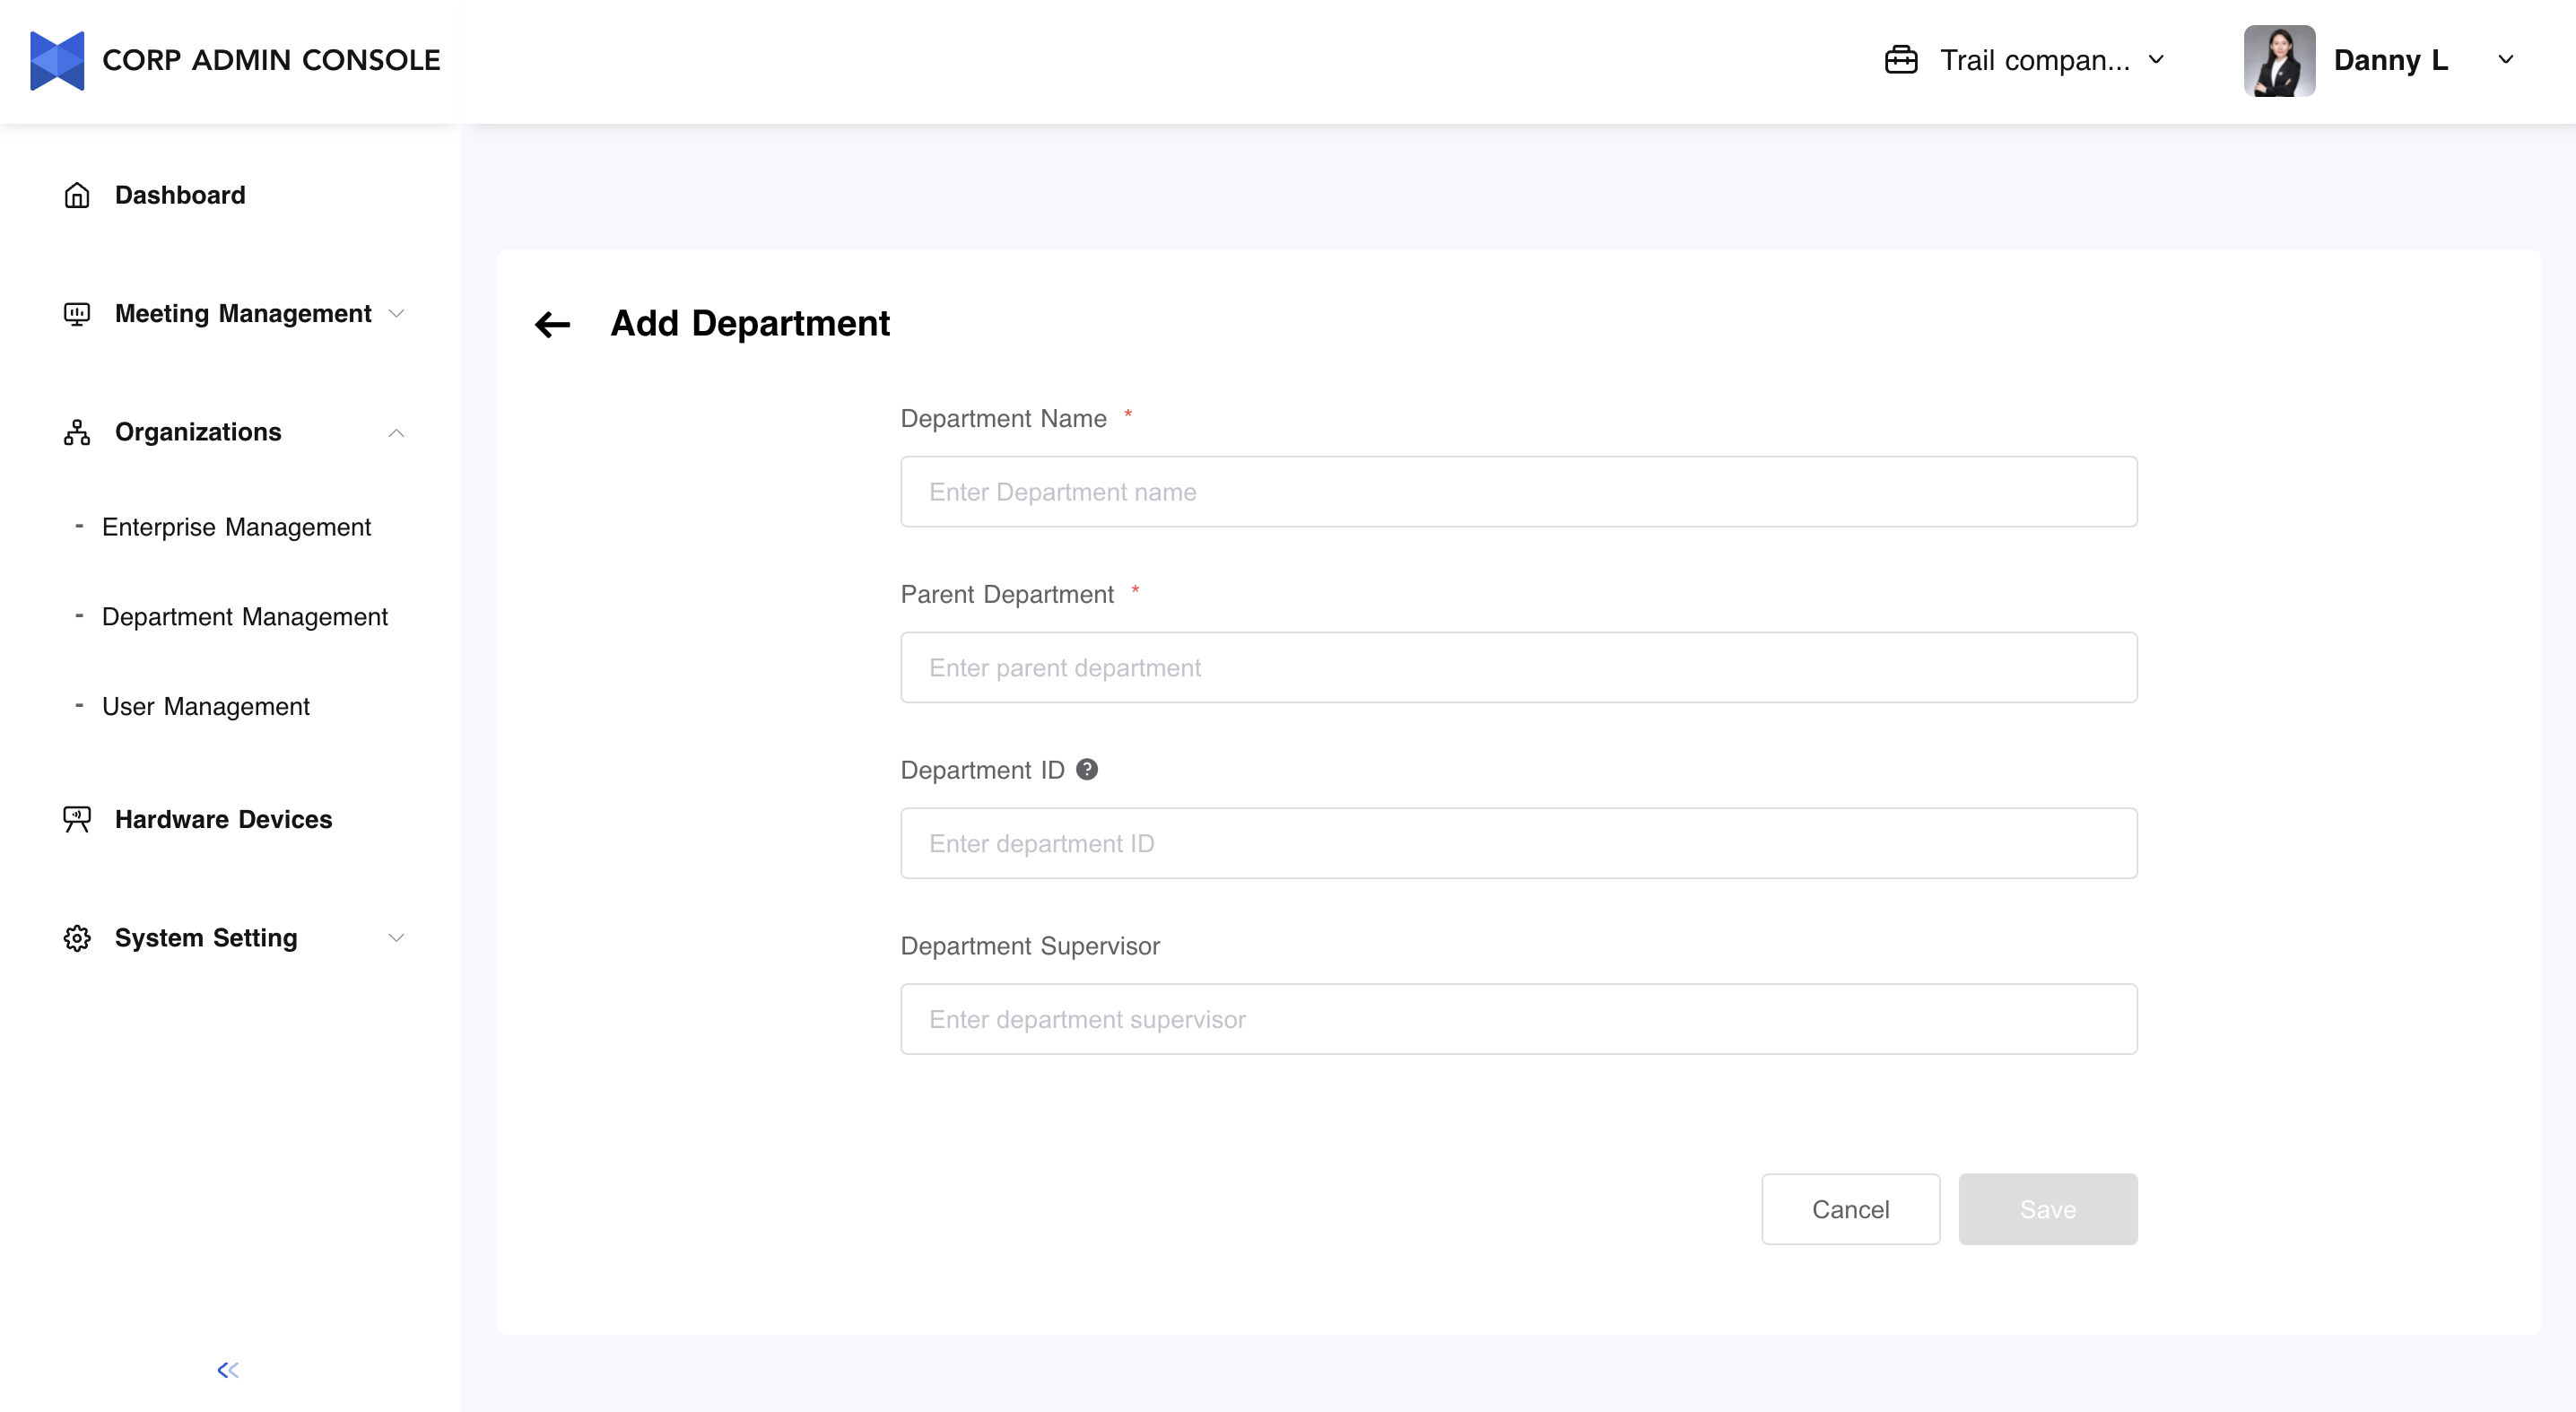Expand the Meeting Management chevron

[x=396, y=314]
